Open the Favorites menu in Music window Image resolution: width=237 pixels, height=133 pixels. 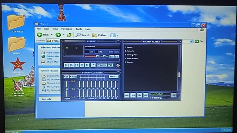coord(67,29)
